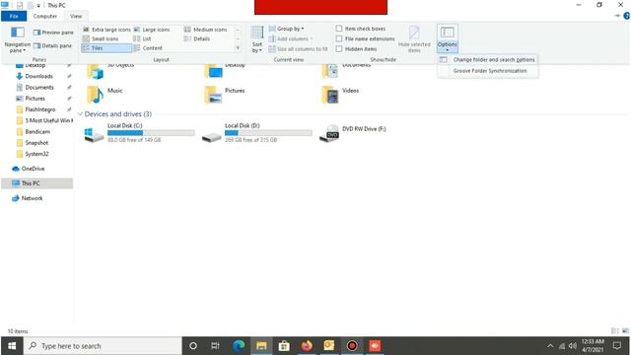Viewport: 631px width, 355px height.
Task: Click Local Disk (C:) usage bar
Action: point(151,133)
